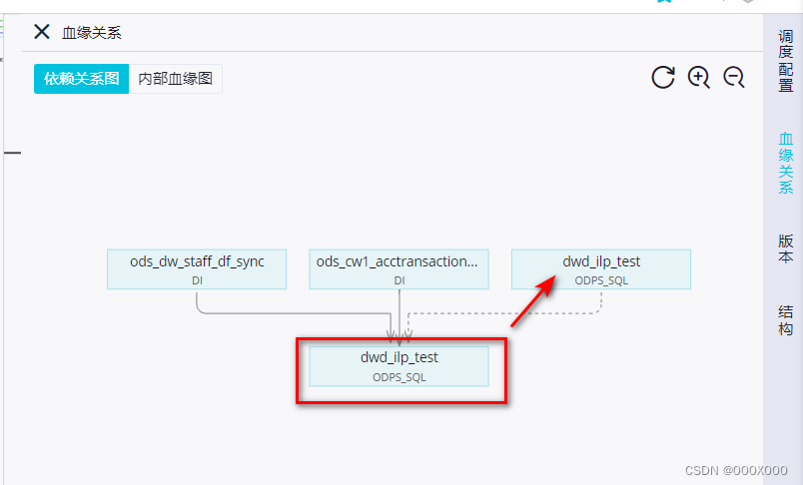The height and width of the screenshot is (485, 803).
Task: Click the DI label under ods_dw_staff_df_sync
Action: (x=197, y=281)
